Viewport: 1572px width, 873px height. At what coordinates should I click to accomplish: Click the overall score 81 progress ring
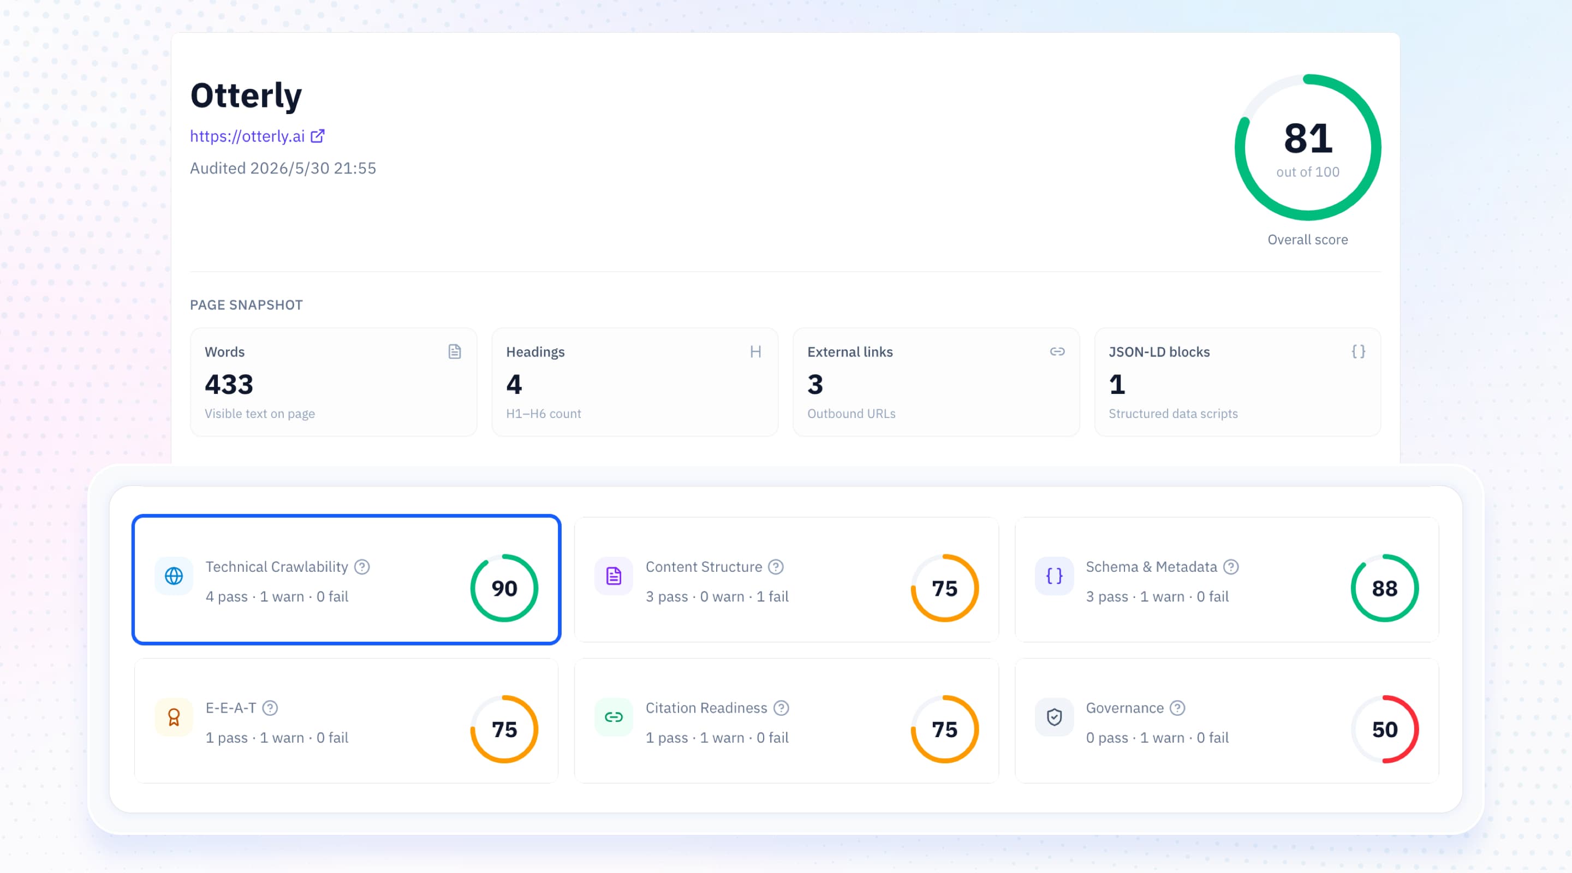pyautogui.click(x=1308, y=148)
